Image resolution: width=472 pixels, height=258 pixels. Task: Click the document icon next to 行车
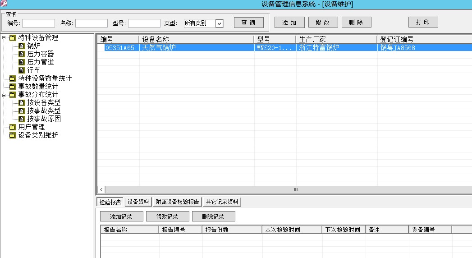21,70
